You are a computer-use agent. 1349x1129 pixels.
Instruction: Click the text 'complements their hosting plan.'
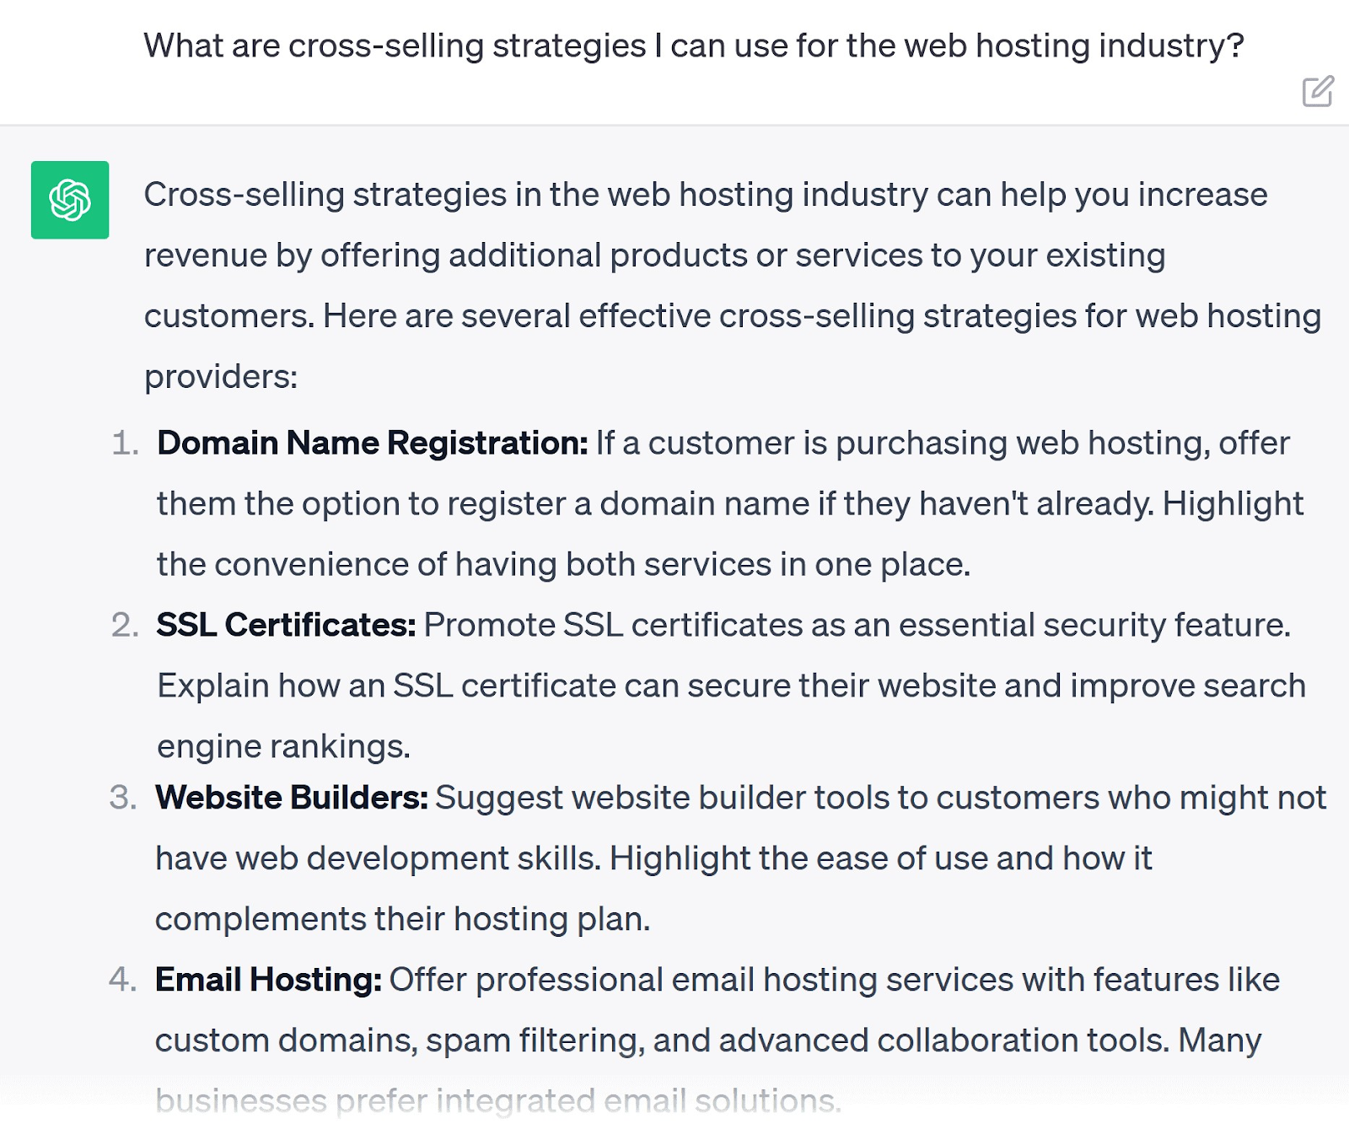[x=402, y=919]
